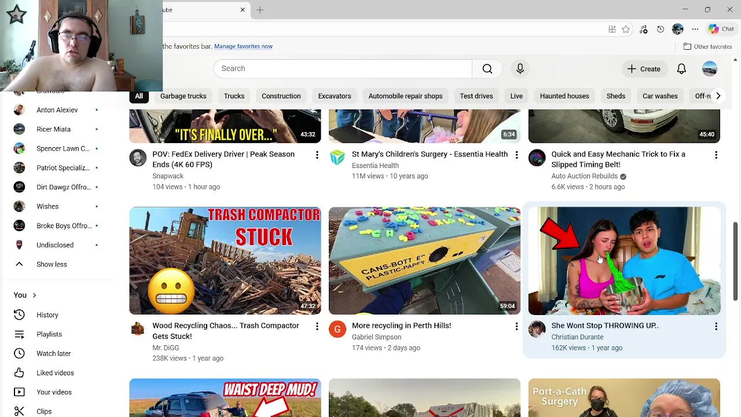Play She Wont Stop THROWING UP thumbnail
The height and width of the screenshot is (417, 741).
(624, 261)
